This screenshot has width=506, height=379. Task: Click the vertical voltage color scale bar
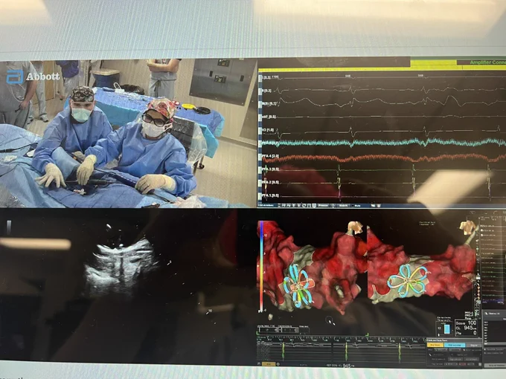(x=261, y=267)
